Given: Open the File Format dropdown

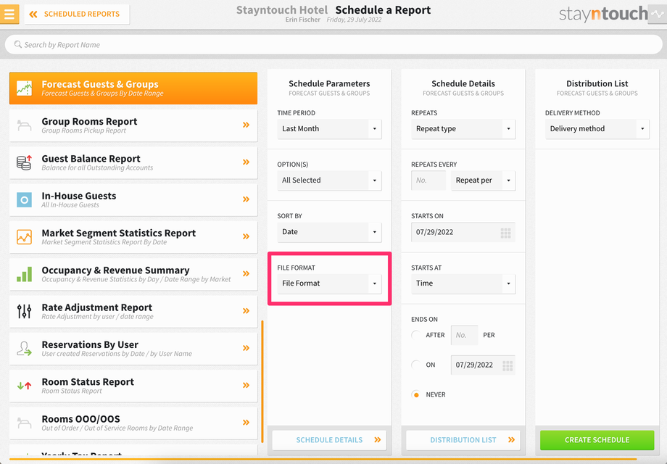Looking at the screenshot, I should tap(329, 283).
